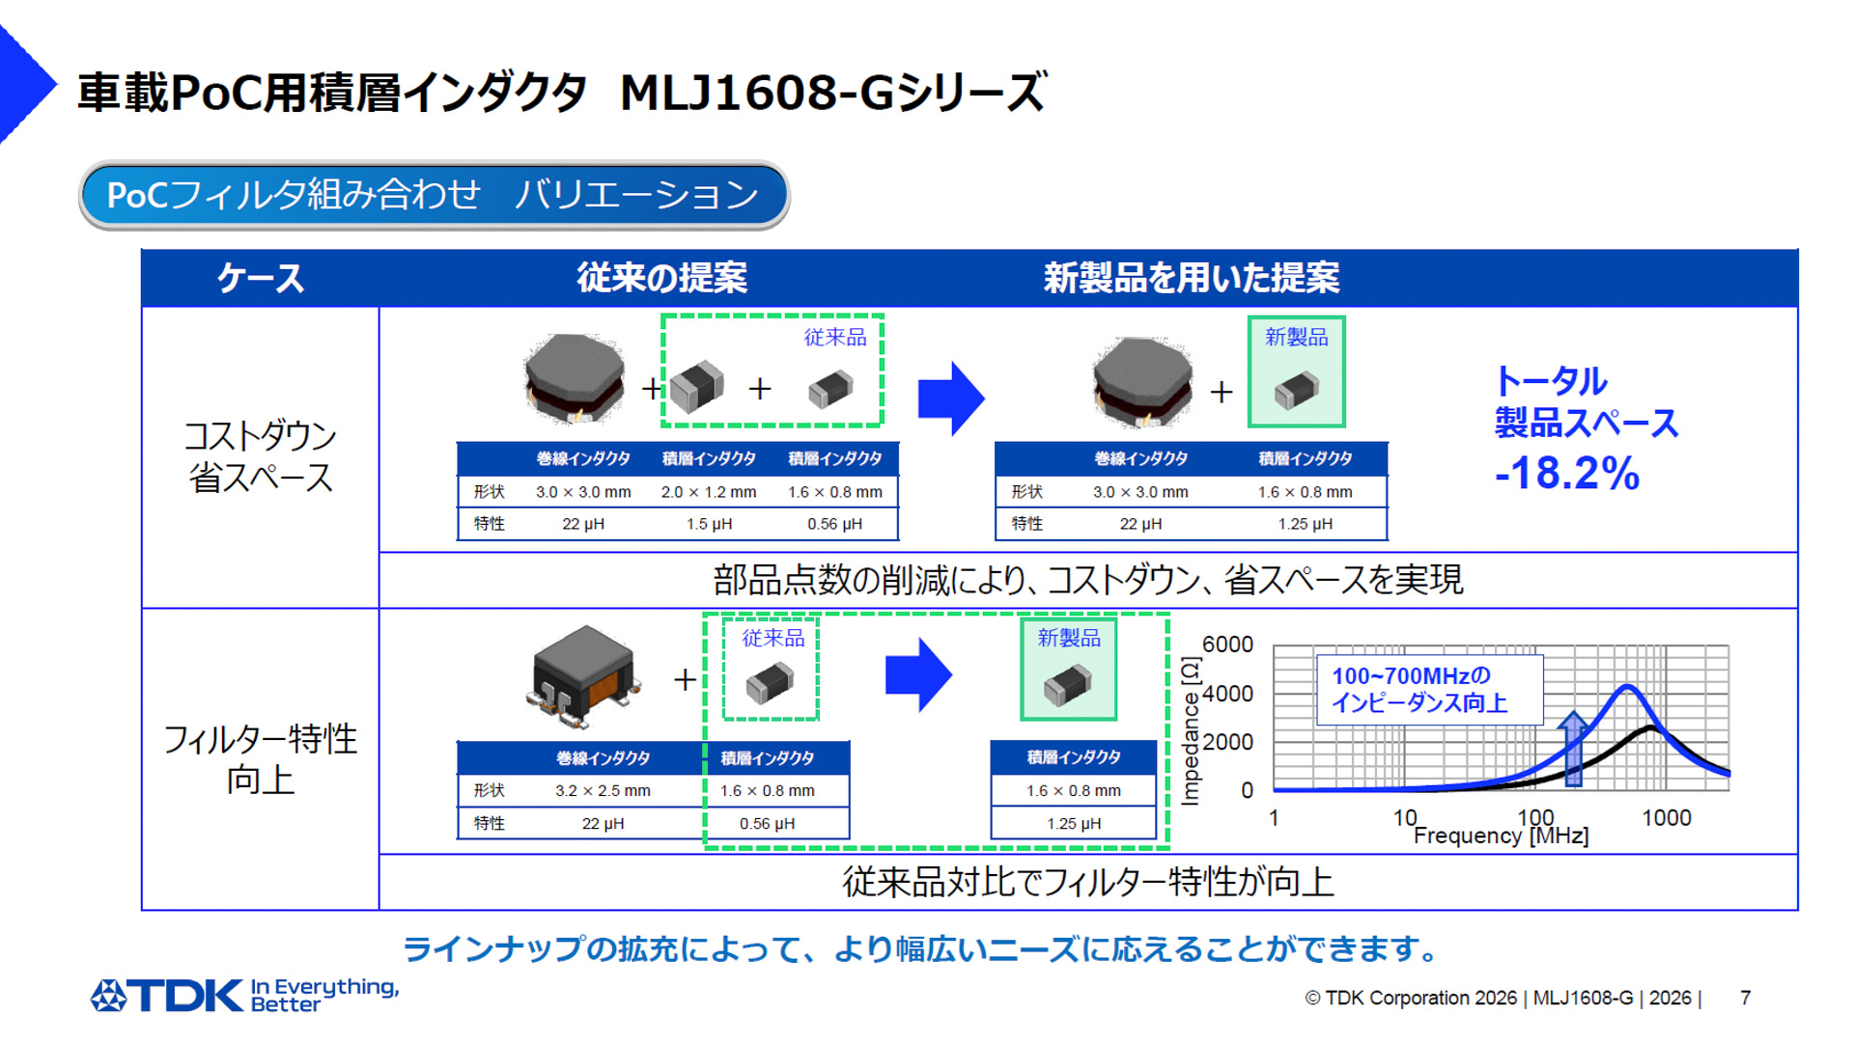Click the 従来品 label in the top dashed box
Image resolution: width=1854 pixels, height=1042 pixels.
(x=835, y=337)
